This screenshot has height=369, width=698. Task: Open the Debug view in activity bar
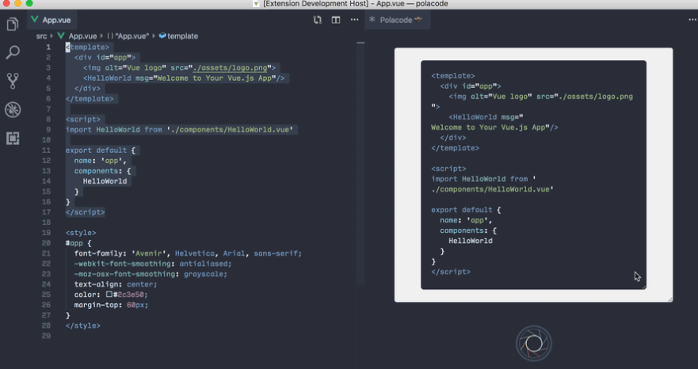pos(13,109)
